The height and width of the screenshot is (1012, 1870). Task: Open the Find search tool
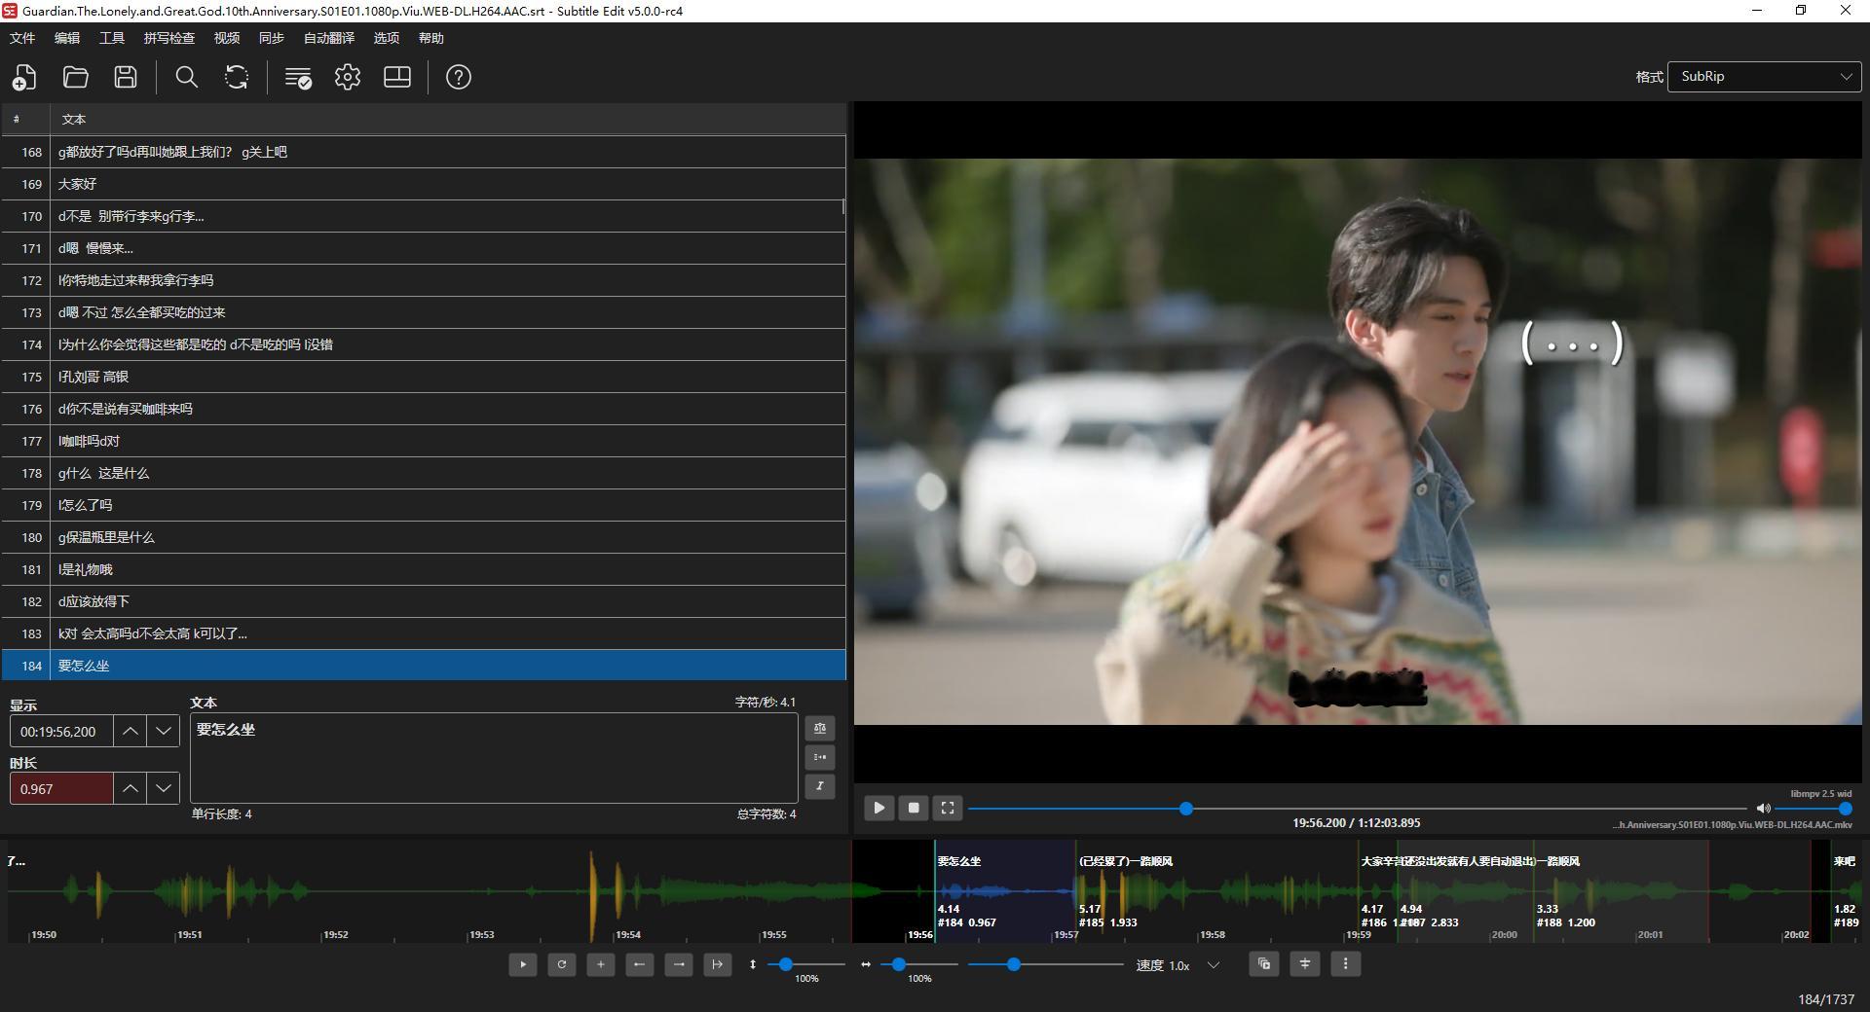[186, 77]
